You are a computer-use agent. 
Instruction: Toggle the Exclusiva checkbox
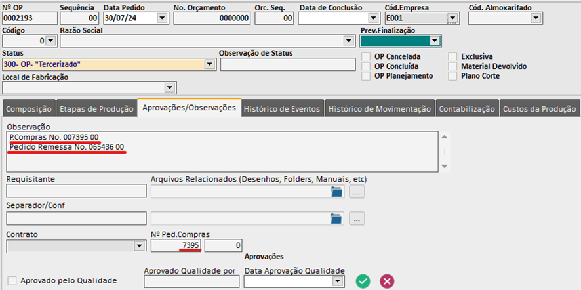452,57
